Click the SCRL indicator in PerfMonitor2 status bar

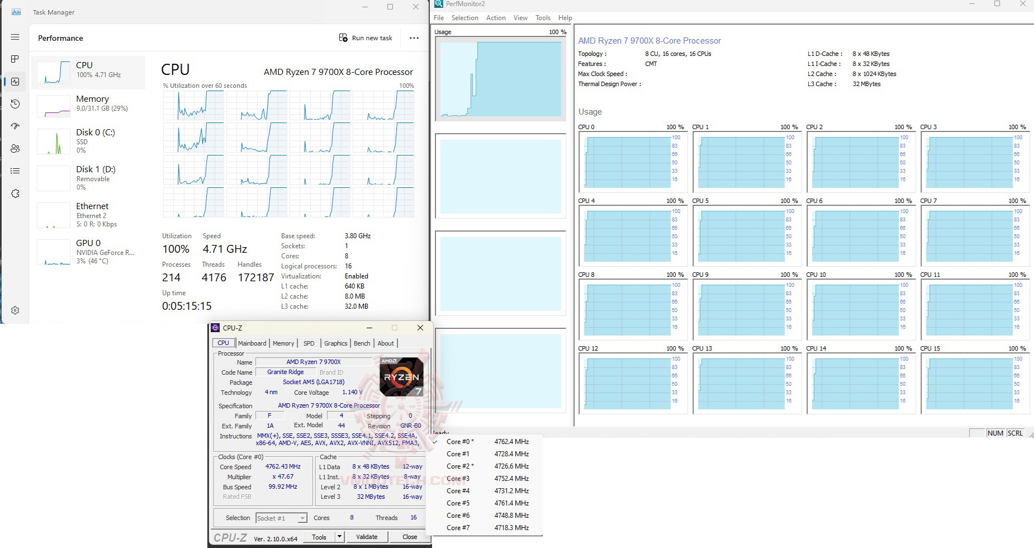click(x=1015, y=433)
